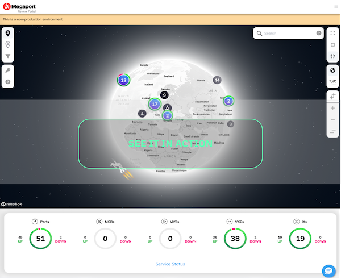Expand the VXCs status circle showing 38

click(x=235, y=239)
